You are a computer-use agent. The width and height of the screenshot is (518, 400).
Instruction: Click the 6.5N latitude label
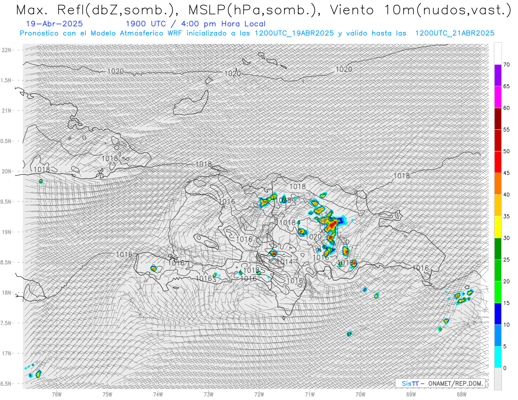click(x=6, y=384)
